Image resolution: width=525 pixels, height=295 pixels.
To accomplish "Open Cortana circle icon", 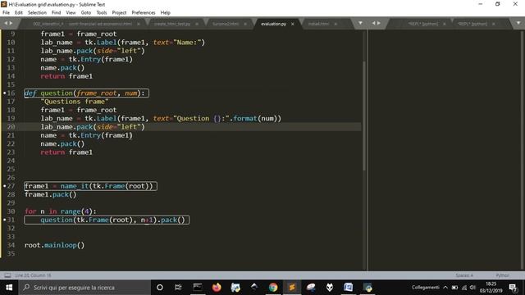I will click(160, 288).
